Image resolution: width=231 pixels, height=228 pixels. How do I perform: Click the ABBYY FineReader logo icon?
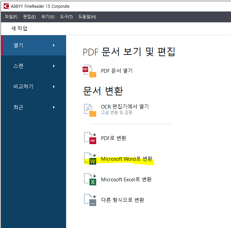pos(6,6)
